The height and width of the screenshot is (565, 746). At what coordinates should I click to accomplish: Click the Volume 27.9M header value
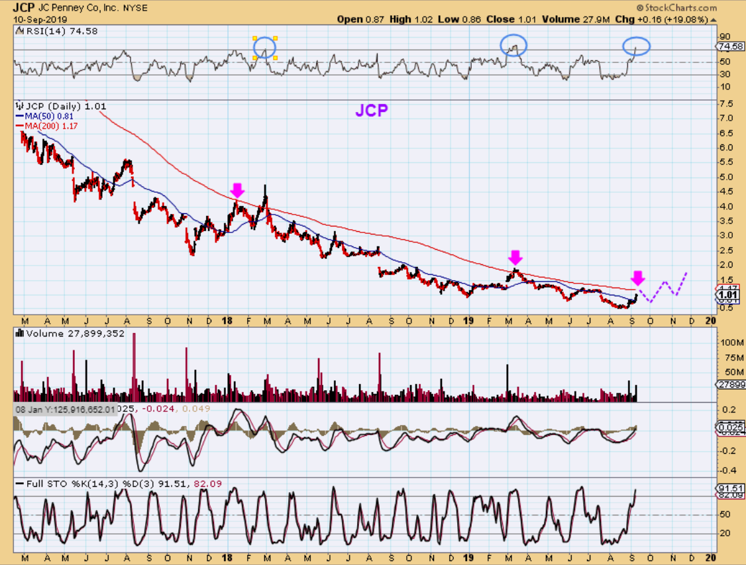[576, 19]
